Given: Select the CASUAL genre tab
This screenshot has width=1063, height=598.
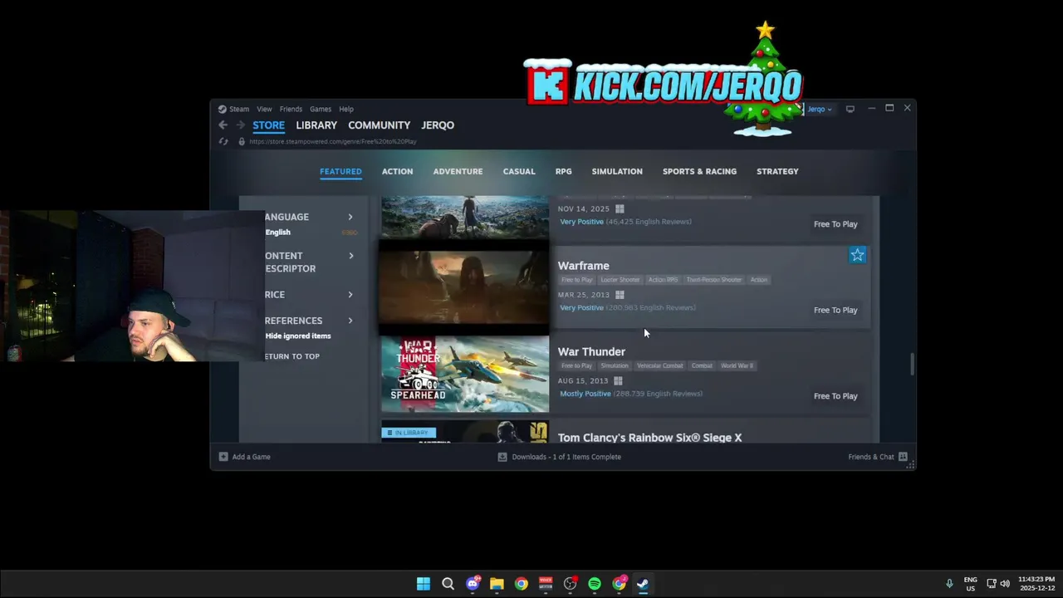Looking at the screenshot, I should [x=519, y=171].
